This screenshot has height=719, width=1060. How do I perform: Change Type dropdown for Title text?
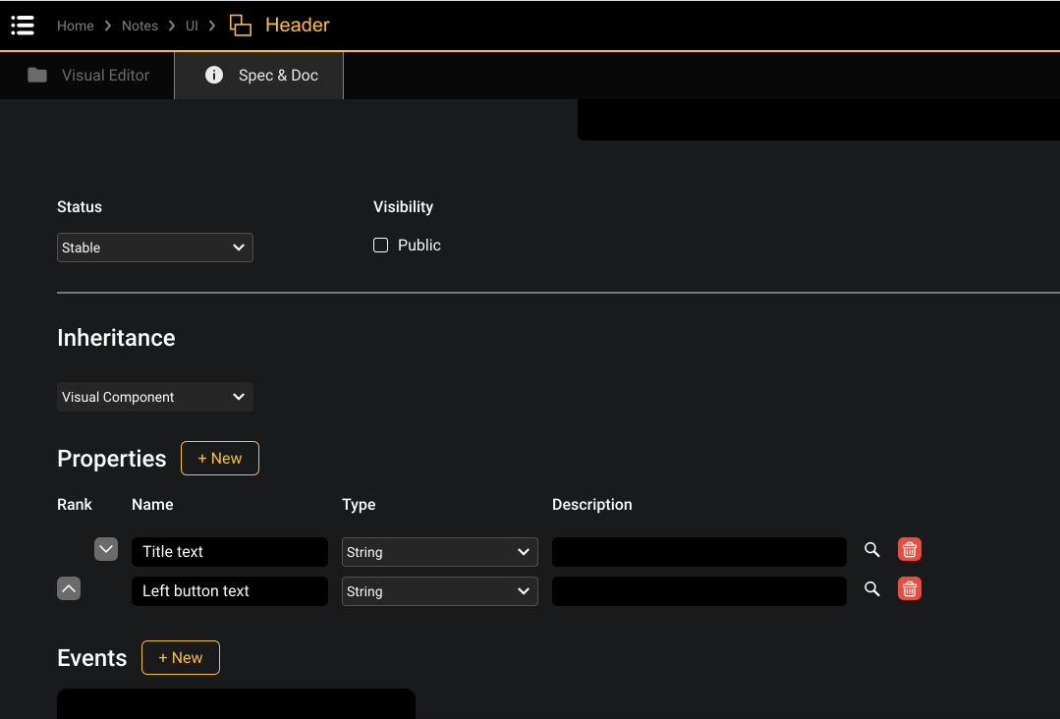[x=439, y=552]
